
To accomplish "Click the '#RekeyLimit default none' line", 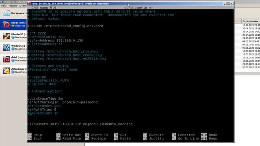I will pos(52,69).
